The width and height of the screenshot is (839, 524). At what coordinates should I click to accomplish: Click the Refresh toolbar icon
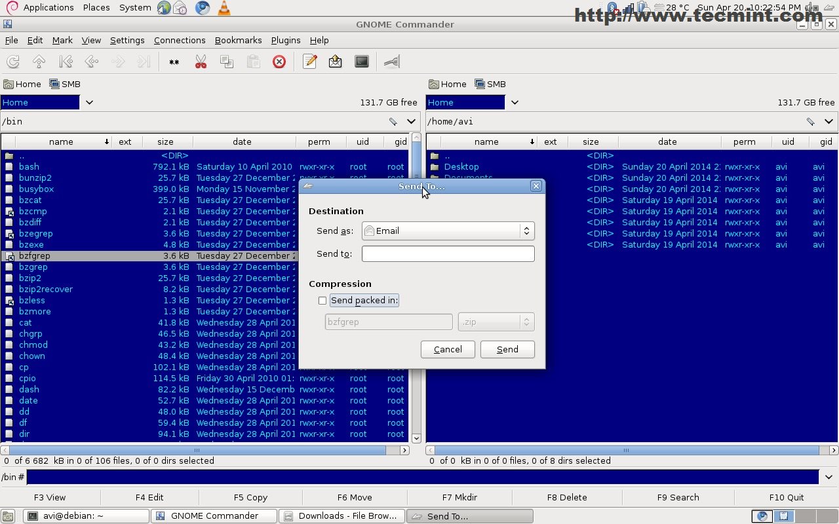12,62
